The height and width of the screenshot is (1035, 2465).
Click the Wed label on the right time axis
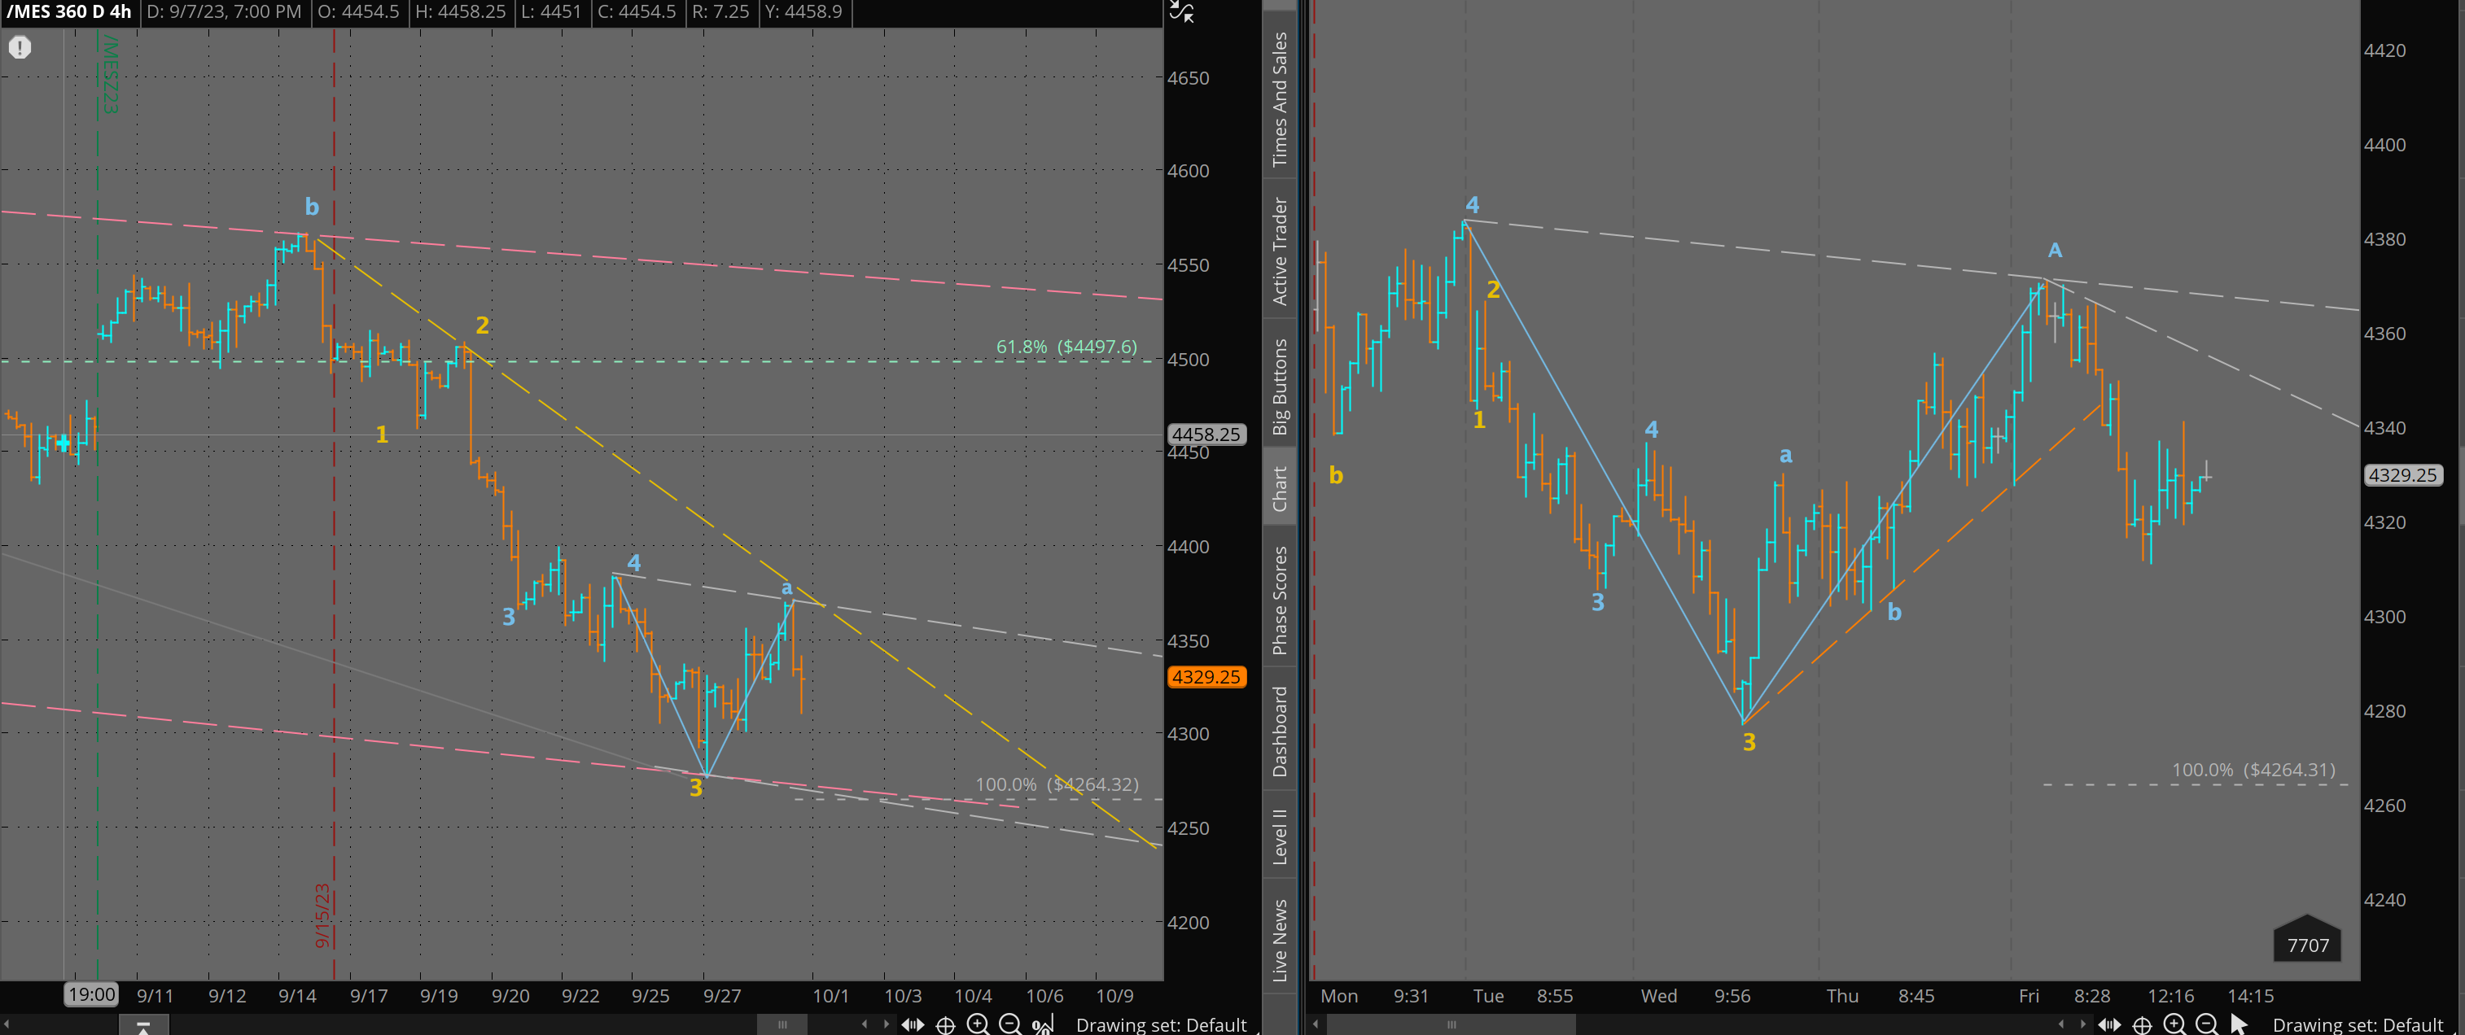[x=1658, y=996]
